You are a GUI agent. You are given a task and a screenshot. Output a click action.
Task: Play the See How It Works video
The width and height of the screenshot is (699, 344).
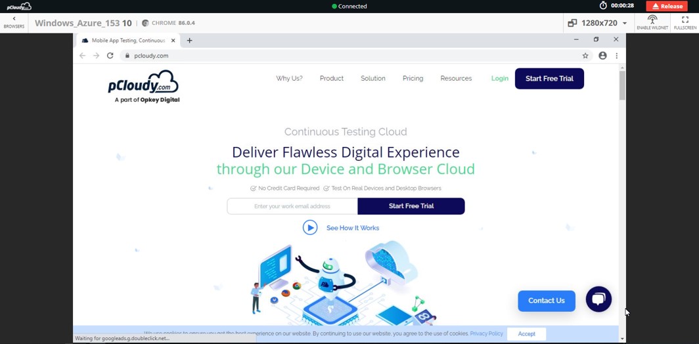point(310,228)
